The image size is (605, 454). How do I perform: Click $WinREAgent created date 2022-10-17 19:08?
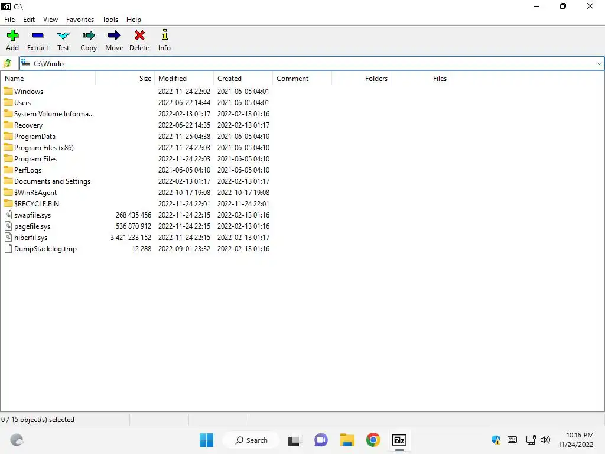[243, 192]
